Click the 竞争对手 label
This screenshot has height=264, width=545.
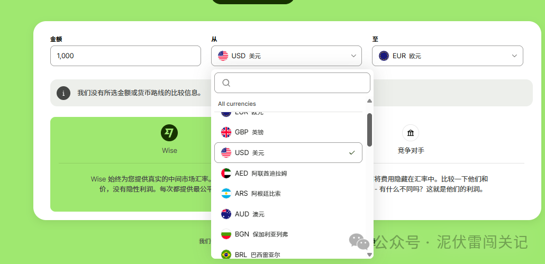pos(411,150)
